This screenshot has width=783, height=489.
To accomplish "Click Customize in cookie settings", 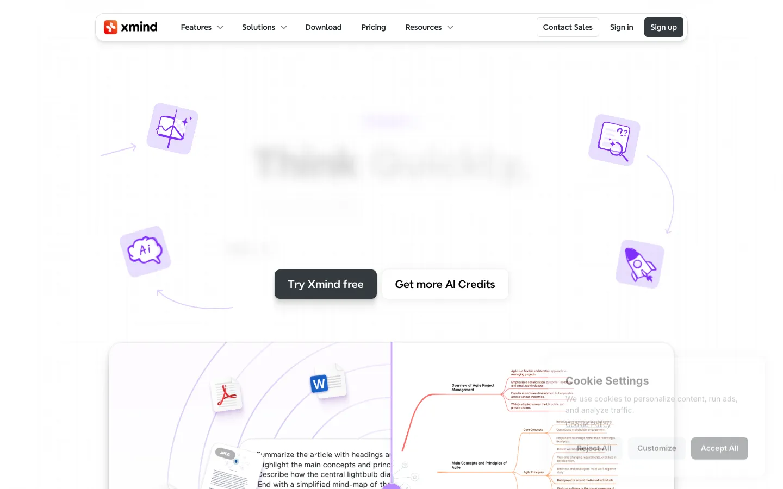I will pos(657,448).
